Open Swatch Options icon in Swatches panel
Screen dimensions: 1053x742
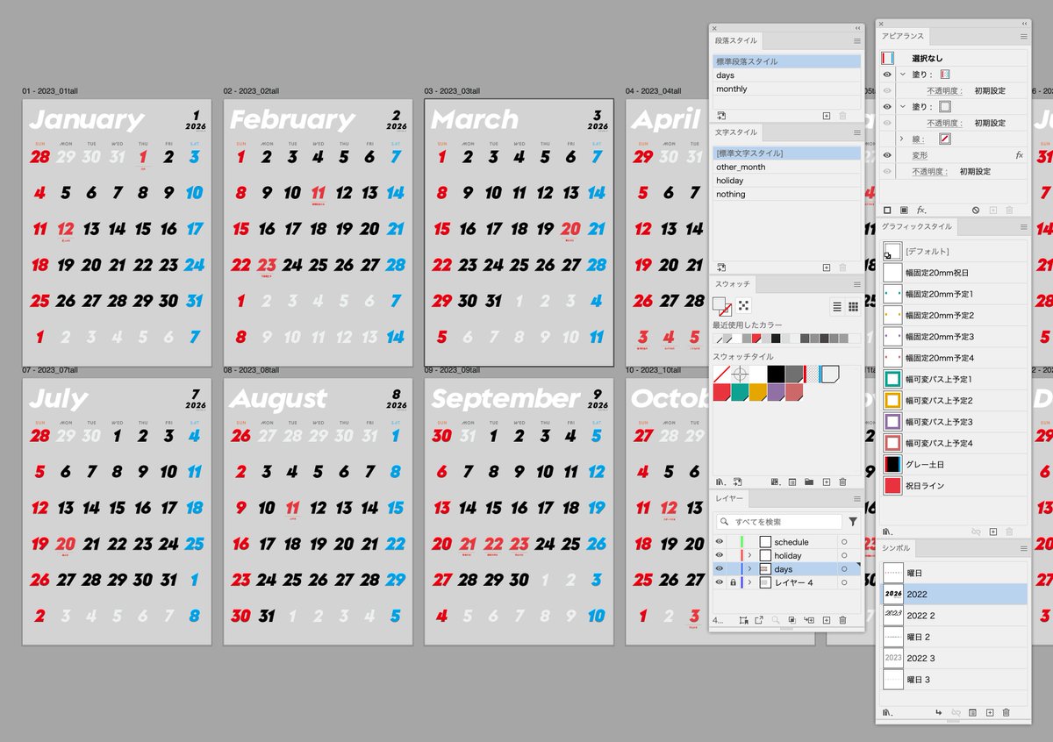[x=792, y=482]
